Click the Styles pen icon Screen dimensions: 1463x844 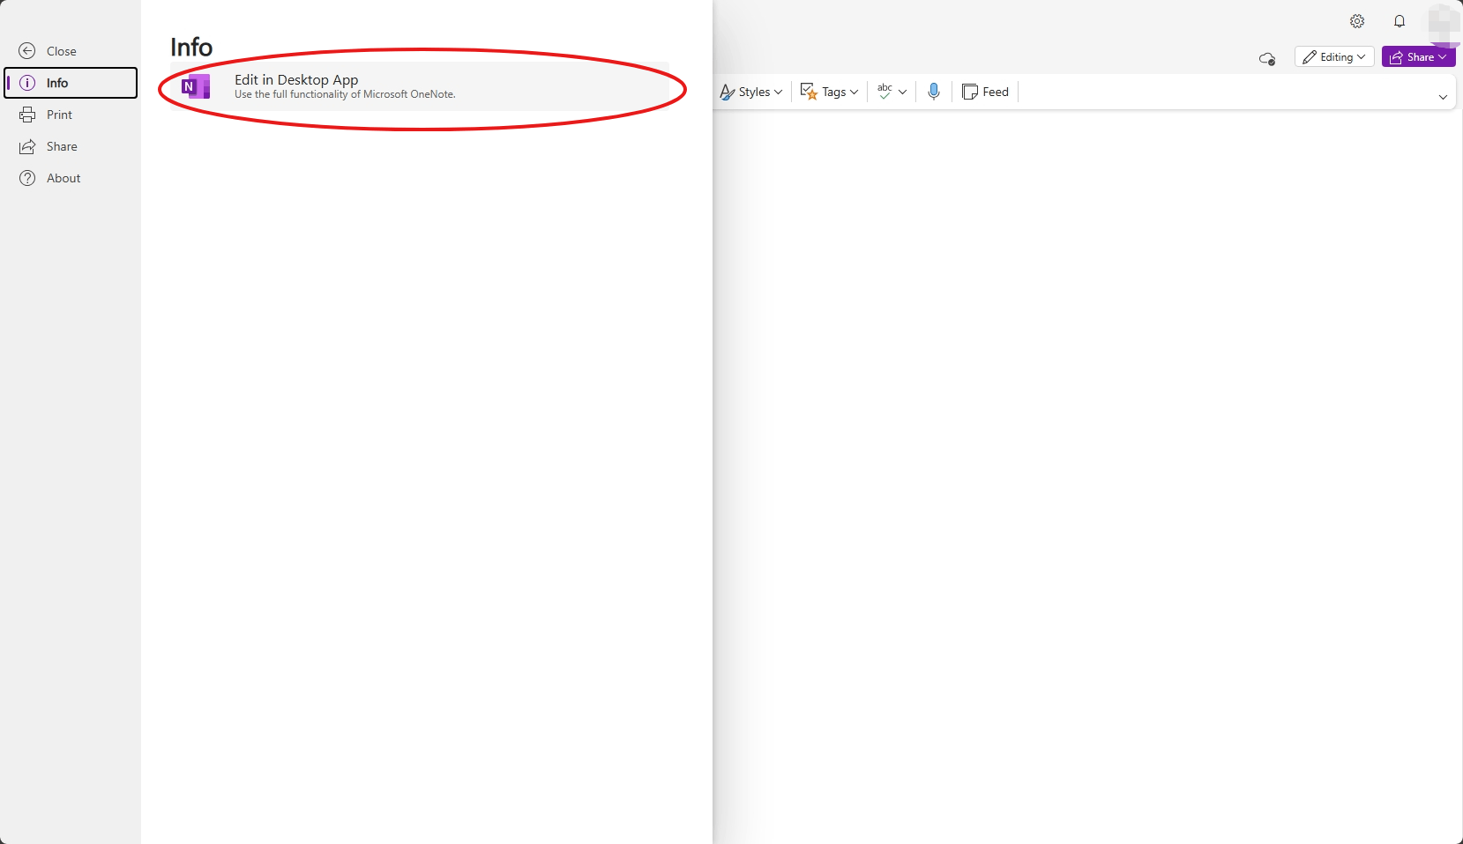(728, 92)
